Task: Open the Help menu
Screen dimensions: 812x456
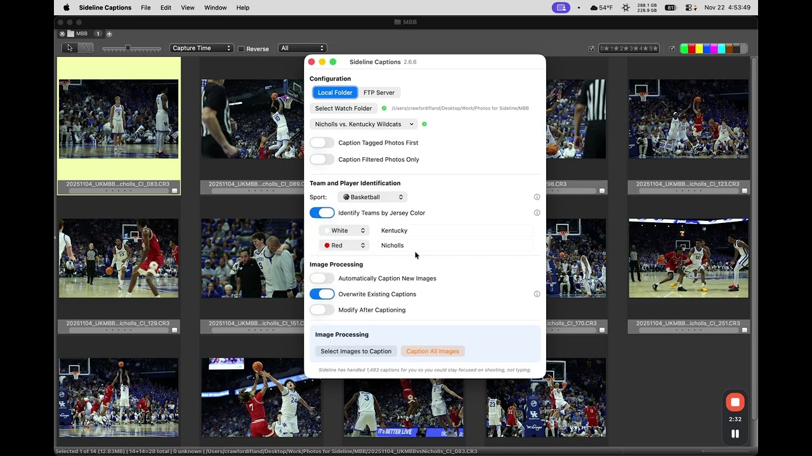Action: (243, 8)
